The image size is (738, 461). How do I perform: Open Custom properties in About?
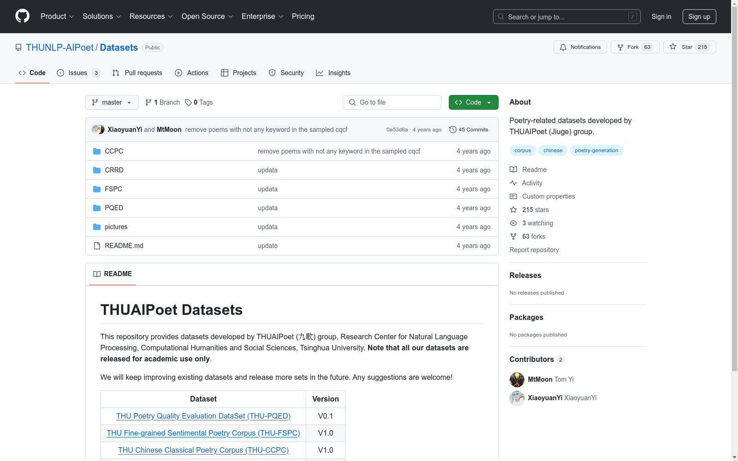(x=542, y=196)
